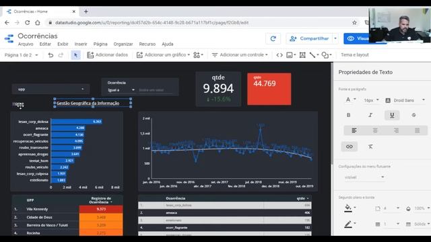The image size is (431, 242).
Task: Open background fill color picker
Action: tap(350, 208)
